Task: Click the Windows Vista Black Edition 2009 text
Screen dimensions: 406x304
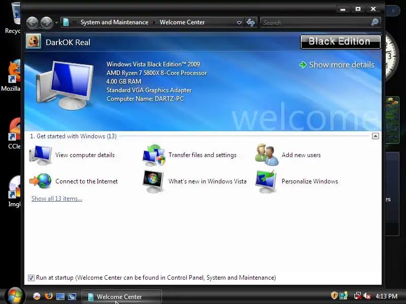Action: [x=153, y=64]
